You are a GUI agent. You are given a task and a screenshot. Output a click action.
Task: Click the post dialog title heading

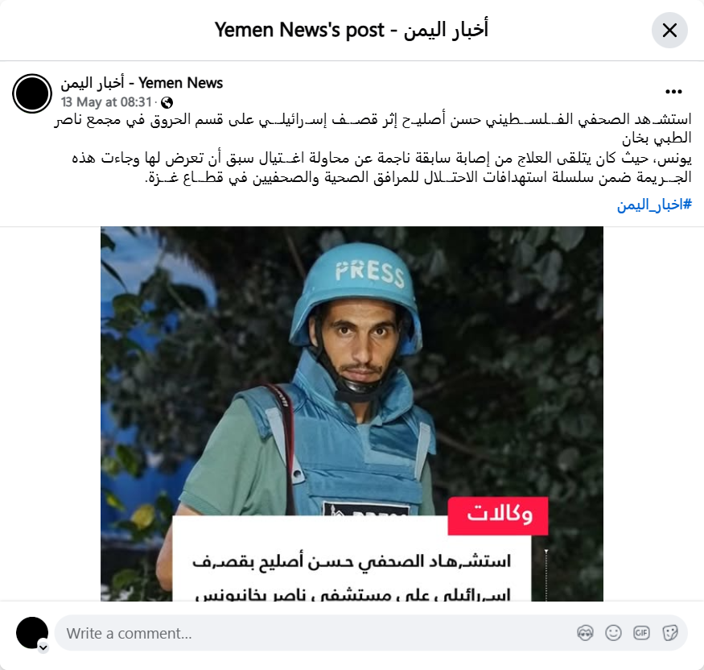point(352,30)
